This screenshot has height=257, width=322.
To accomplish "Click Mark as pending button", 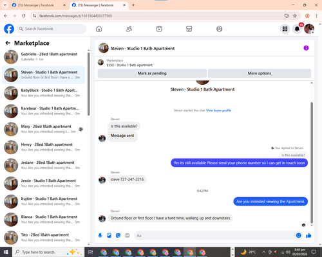I will point(152,73).
